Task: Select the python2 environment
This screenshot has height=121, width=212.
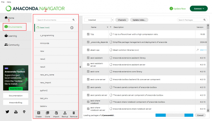Action: [x=56, y=90]
